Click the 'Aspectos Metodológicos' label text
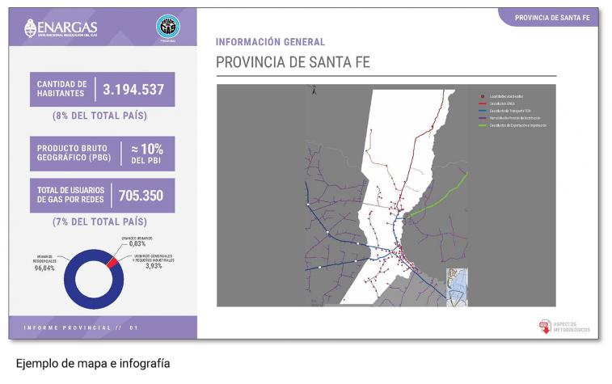The height and width of the screenshot is (384, 612). (572, 327)
